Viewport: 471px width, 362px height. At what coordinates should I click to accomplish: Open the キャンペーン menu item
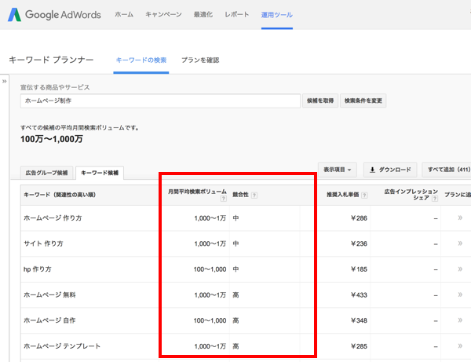click(x=163, y=14)
